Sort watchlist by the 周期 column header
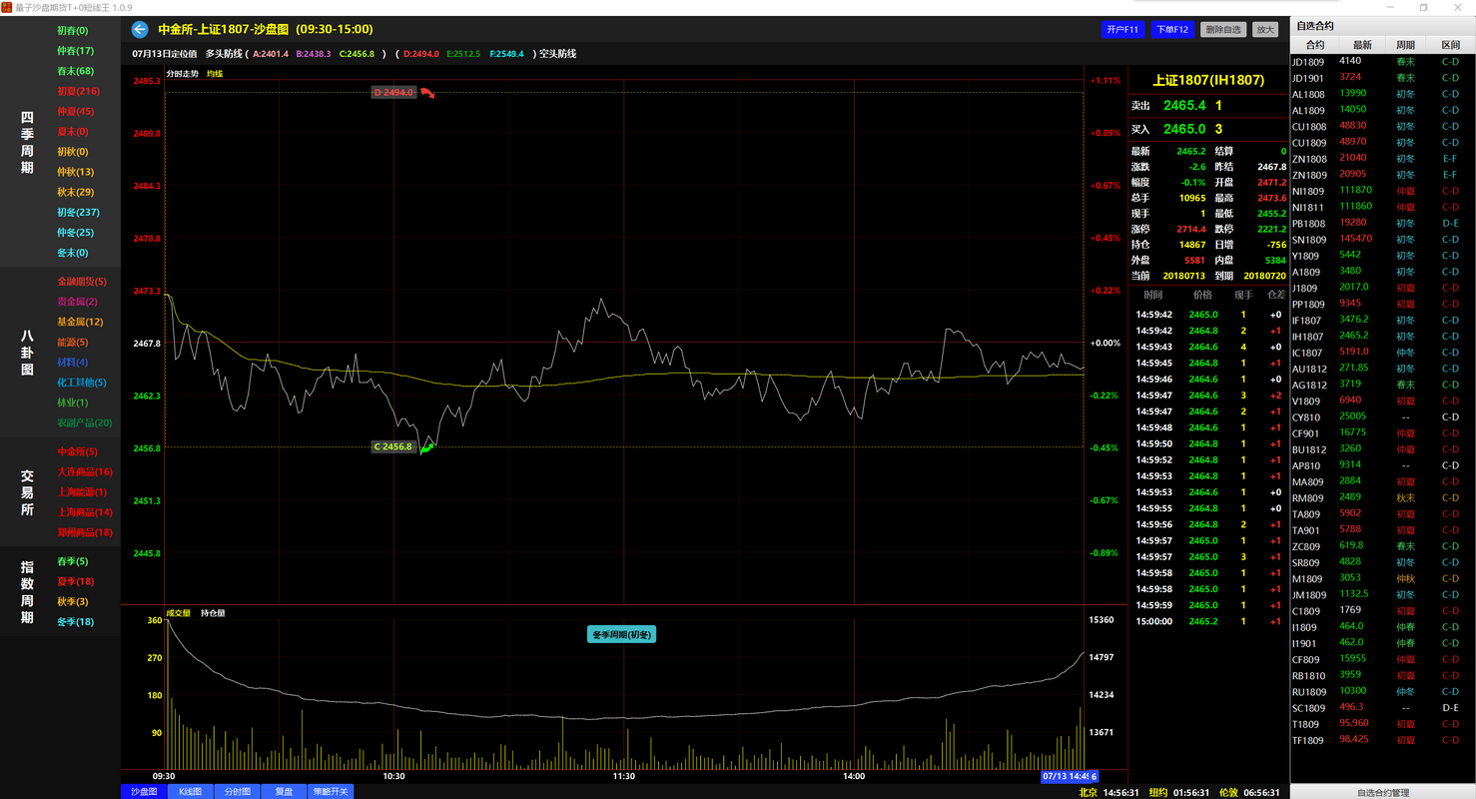The width and height of the screenshot is (1476, 799). (x=1405, y=45)
